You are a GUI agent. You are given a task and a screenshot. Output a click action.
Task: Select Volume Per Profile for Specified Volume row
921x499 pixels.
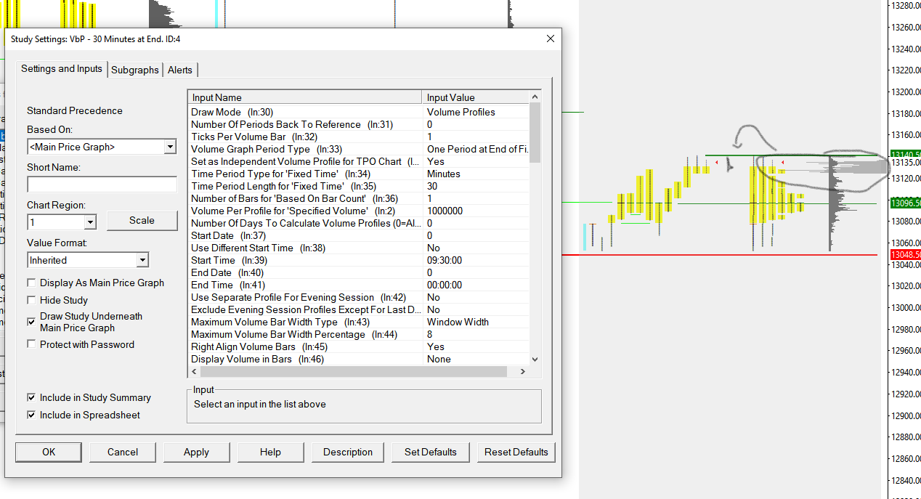coord(359,211)
